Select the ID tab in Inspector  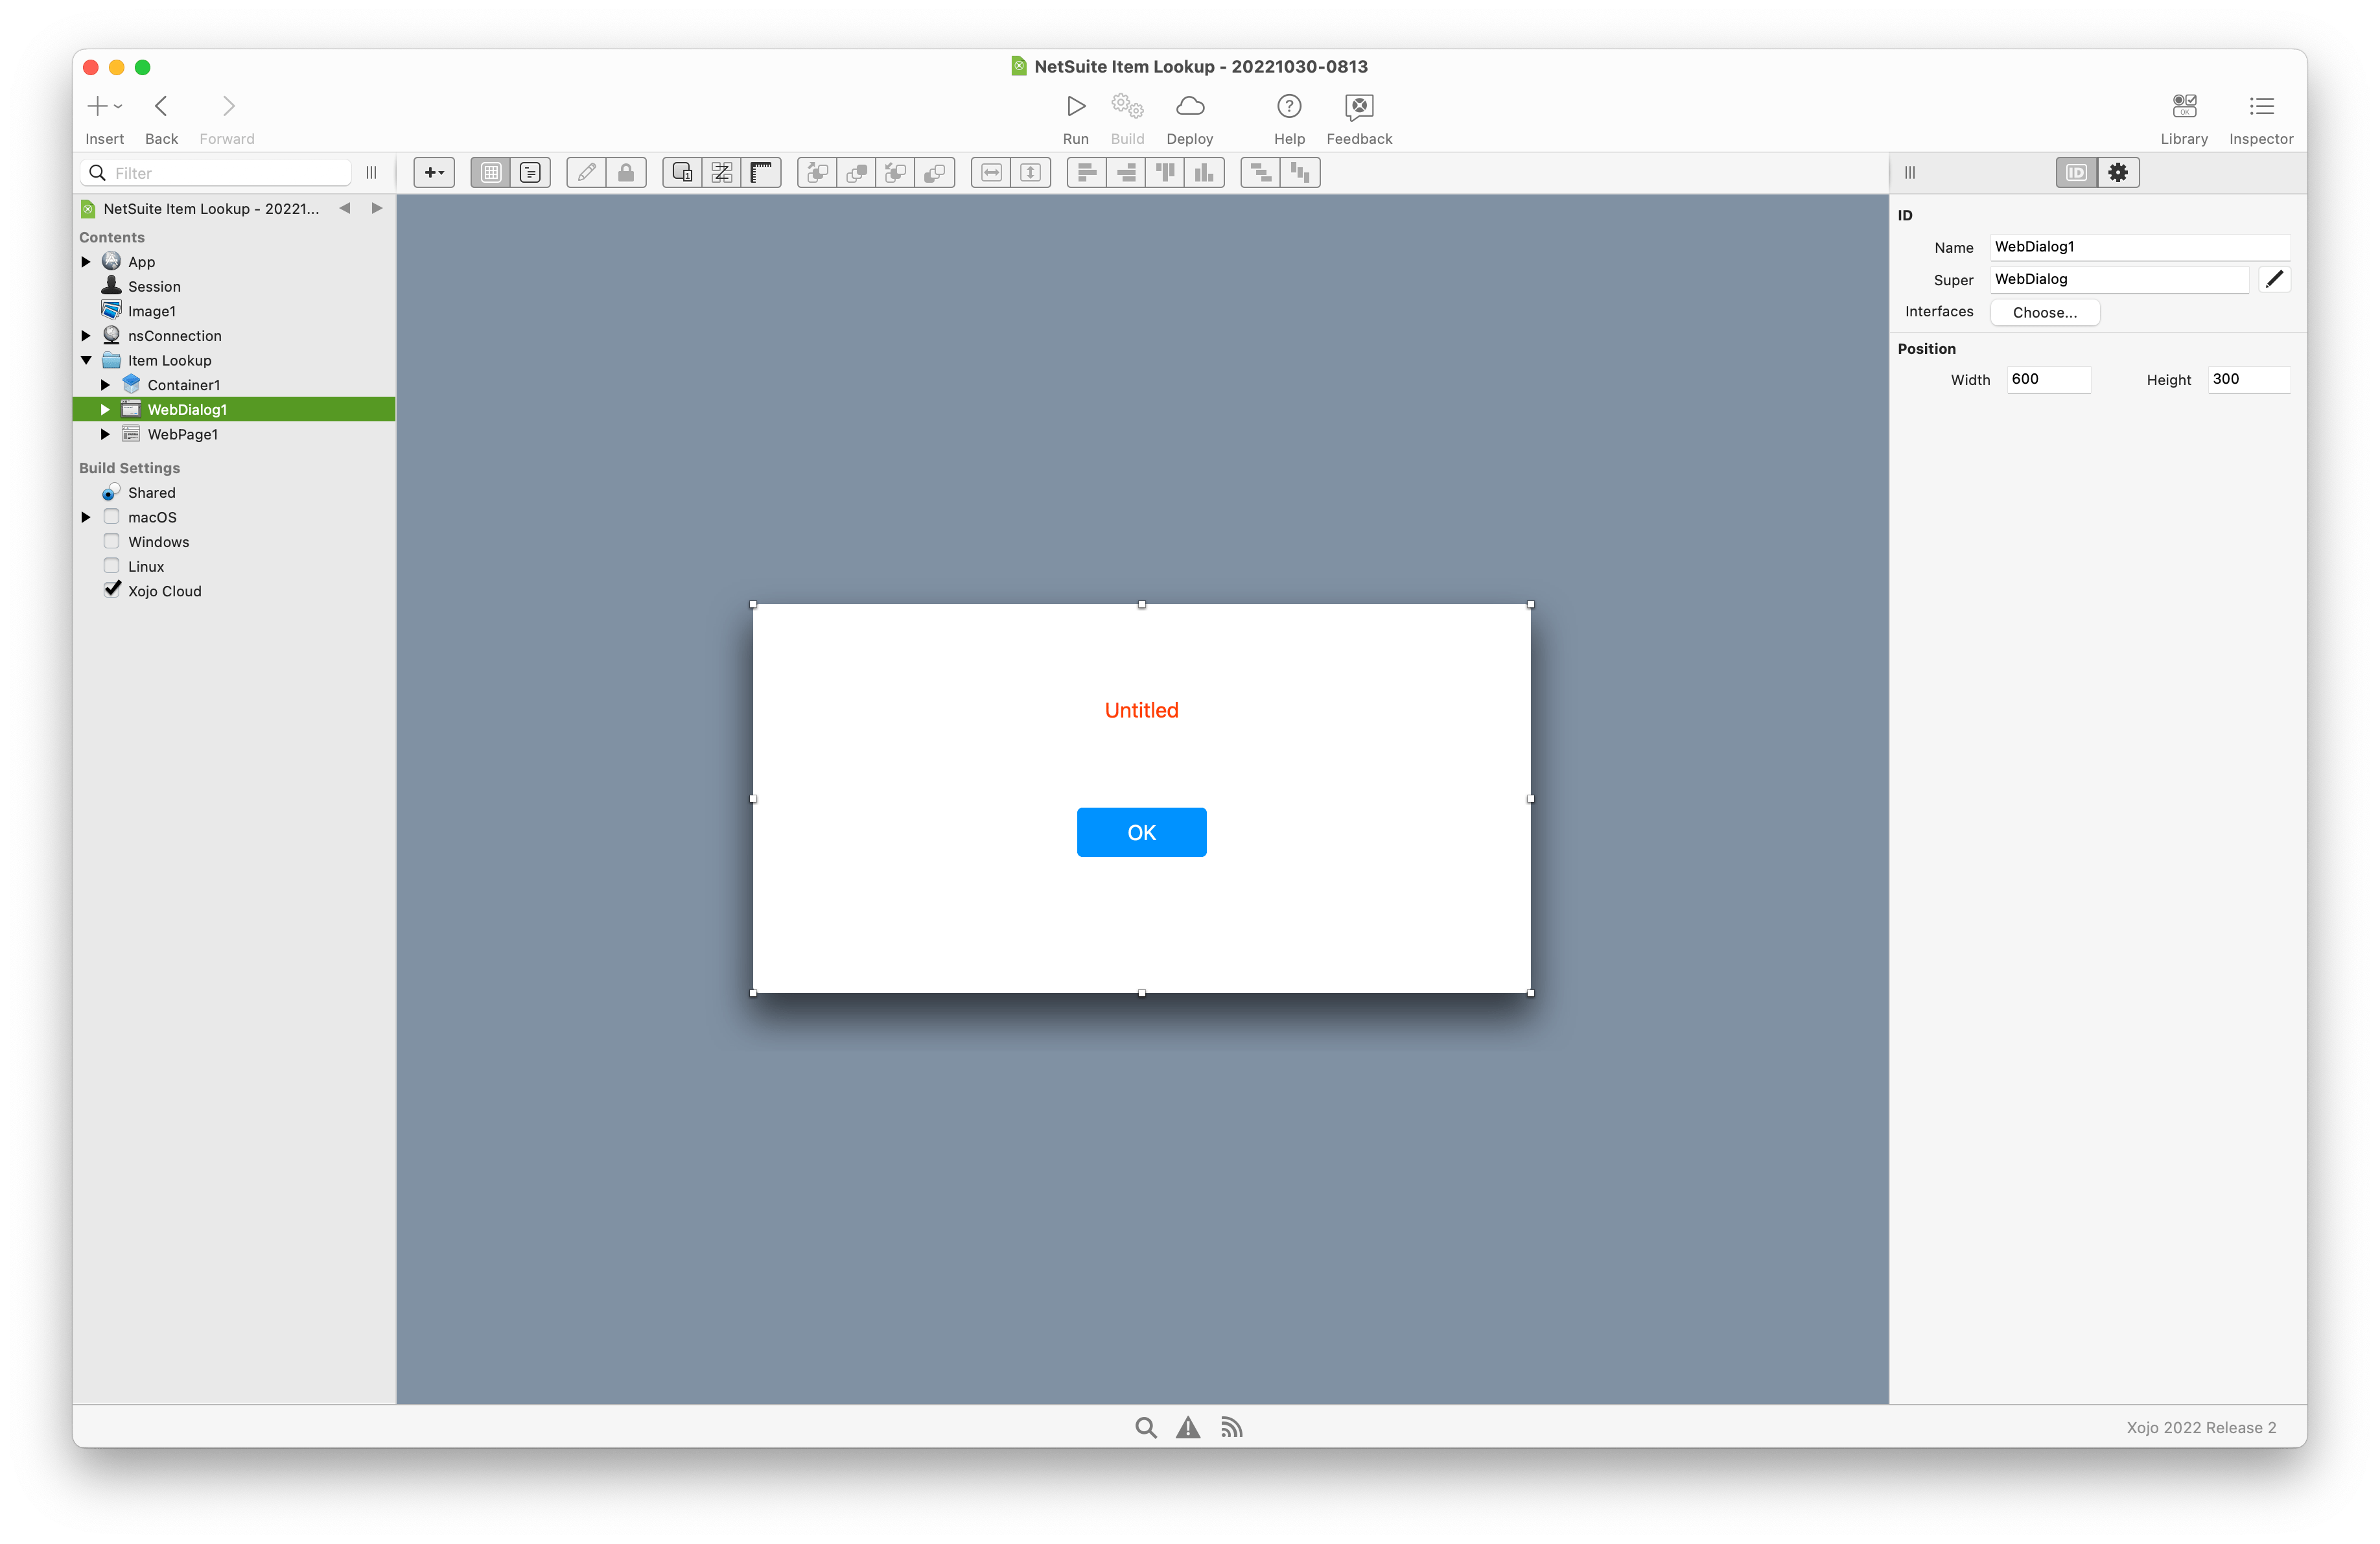(x=2077, y=172)
